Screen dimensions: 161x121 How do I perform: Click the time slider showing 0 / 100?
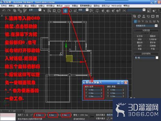(12, 111)
